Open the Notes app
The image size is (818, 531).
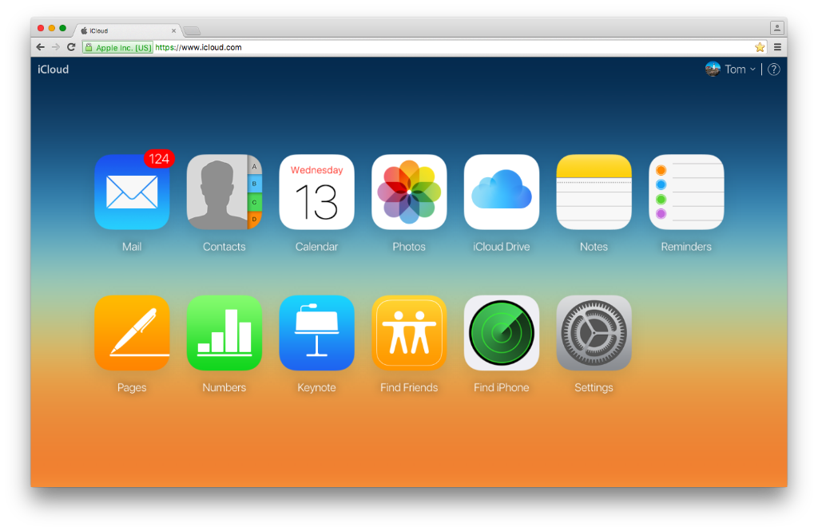(594, 192)
